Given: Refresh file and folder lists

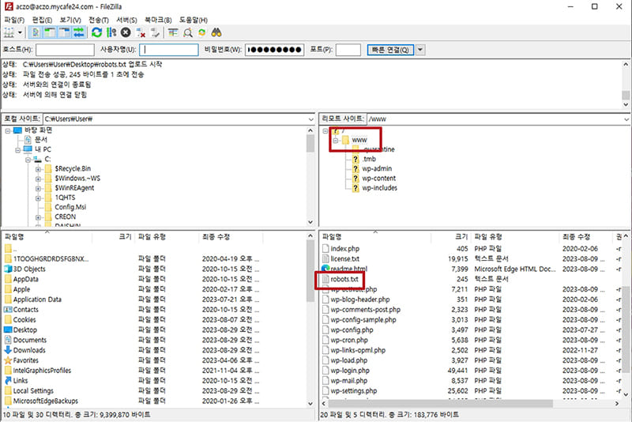Looking at the screenshot, I should click(x=96, y=32).
